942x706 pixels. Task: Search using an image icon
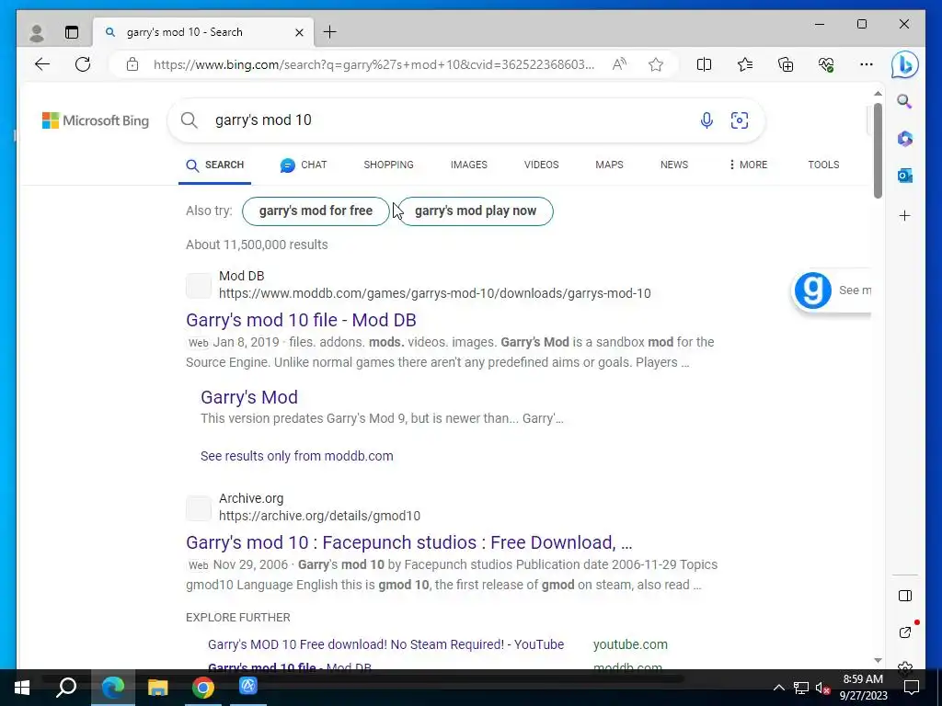tap(740, 120)
